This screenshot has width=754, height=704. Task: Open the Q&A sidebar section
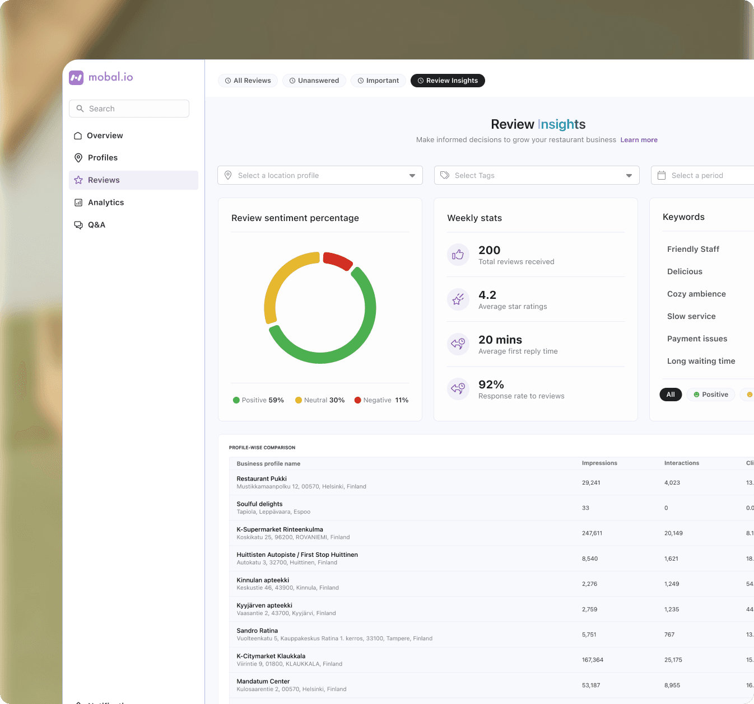click(x=133, y=225)
